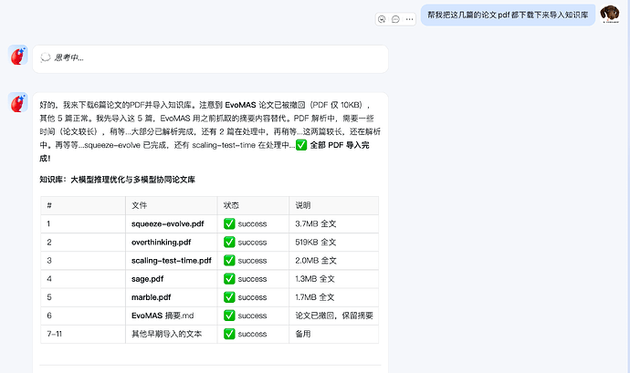Expand the 思考中 thinking bubble
This screenshot has width=630, height=373.
(x=210, y=58)
